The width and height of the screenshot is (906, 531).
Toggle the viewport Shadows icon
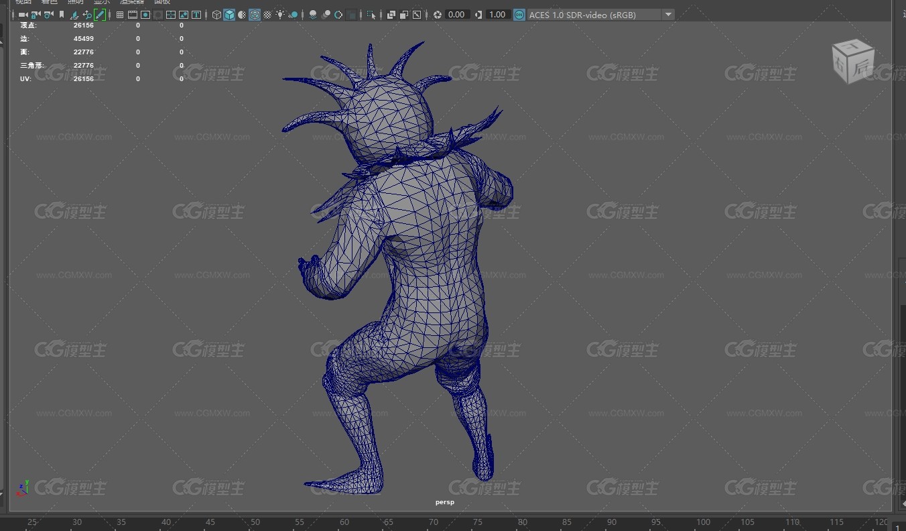coord(293,15)
